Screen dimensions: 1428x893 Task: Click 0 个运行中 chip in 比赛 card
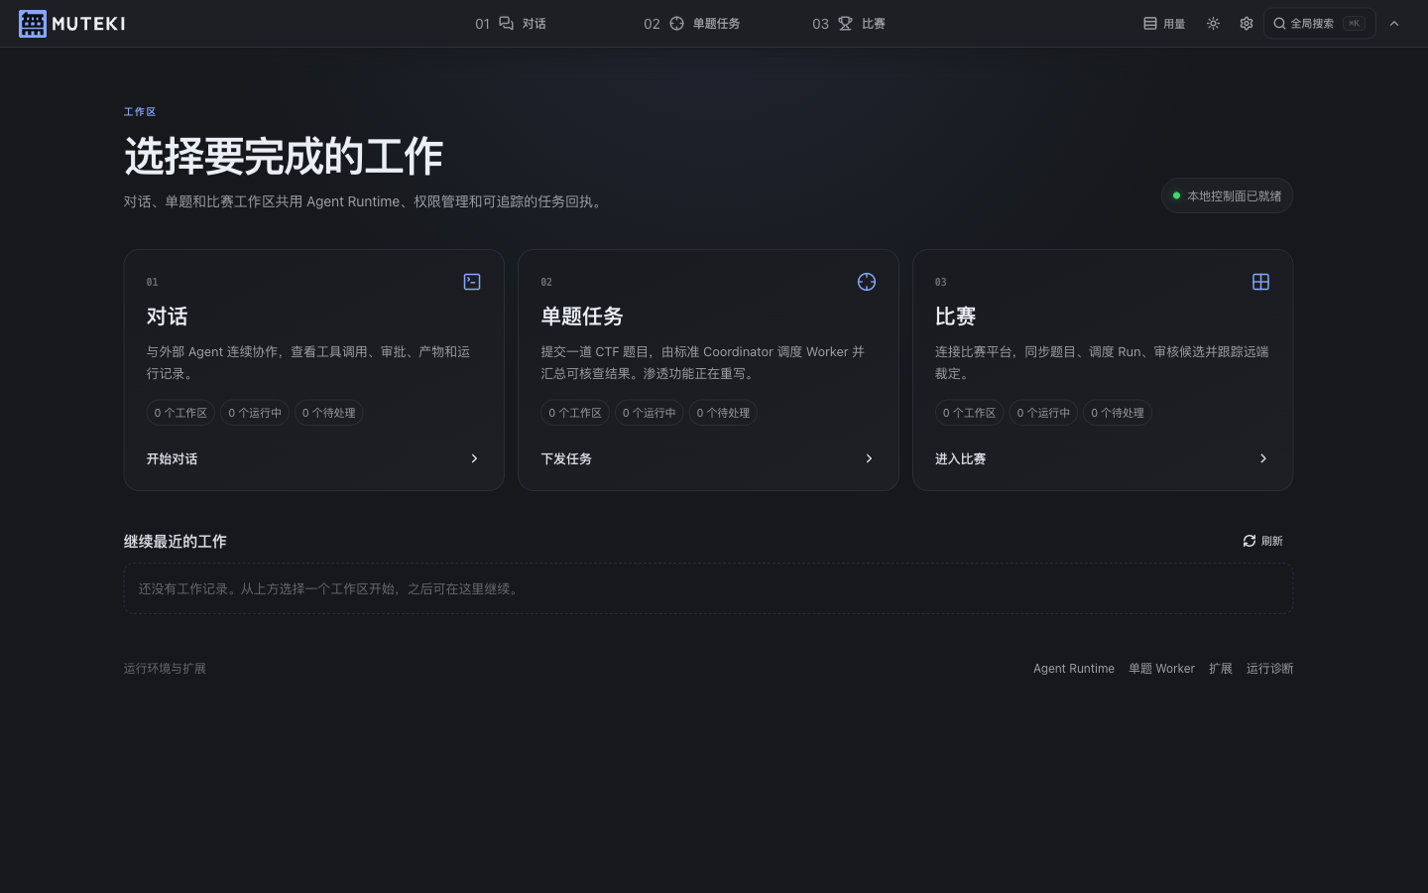1043,413
